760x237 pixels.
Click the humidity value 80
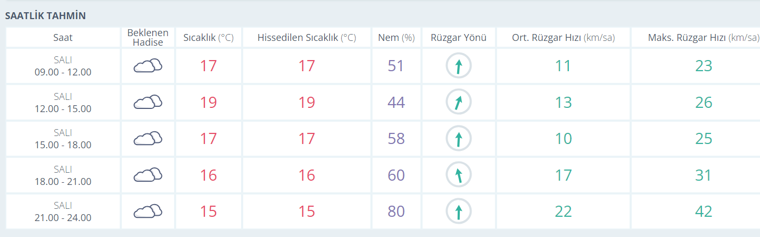(396, 211)
